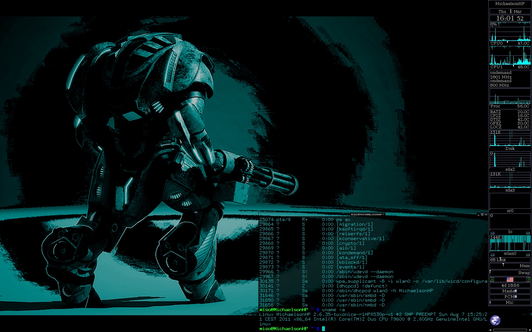Click the CPU0 47.0C label panel
Image resolution: width=532 pixels, height=332 pixels.
(x=510, y=43)
